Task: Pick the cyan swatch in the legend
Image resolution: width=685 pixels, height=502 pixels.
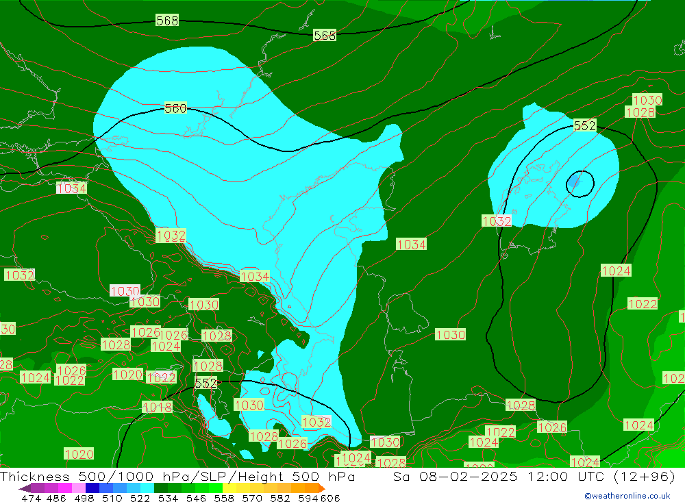Action: pos(147,488)
